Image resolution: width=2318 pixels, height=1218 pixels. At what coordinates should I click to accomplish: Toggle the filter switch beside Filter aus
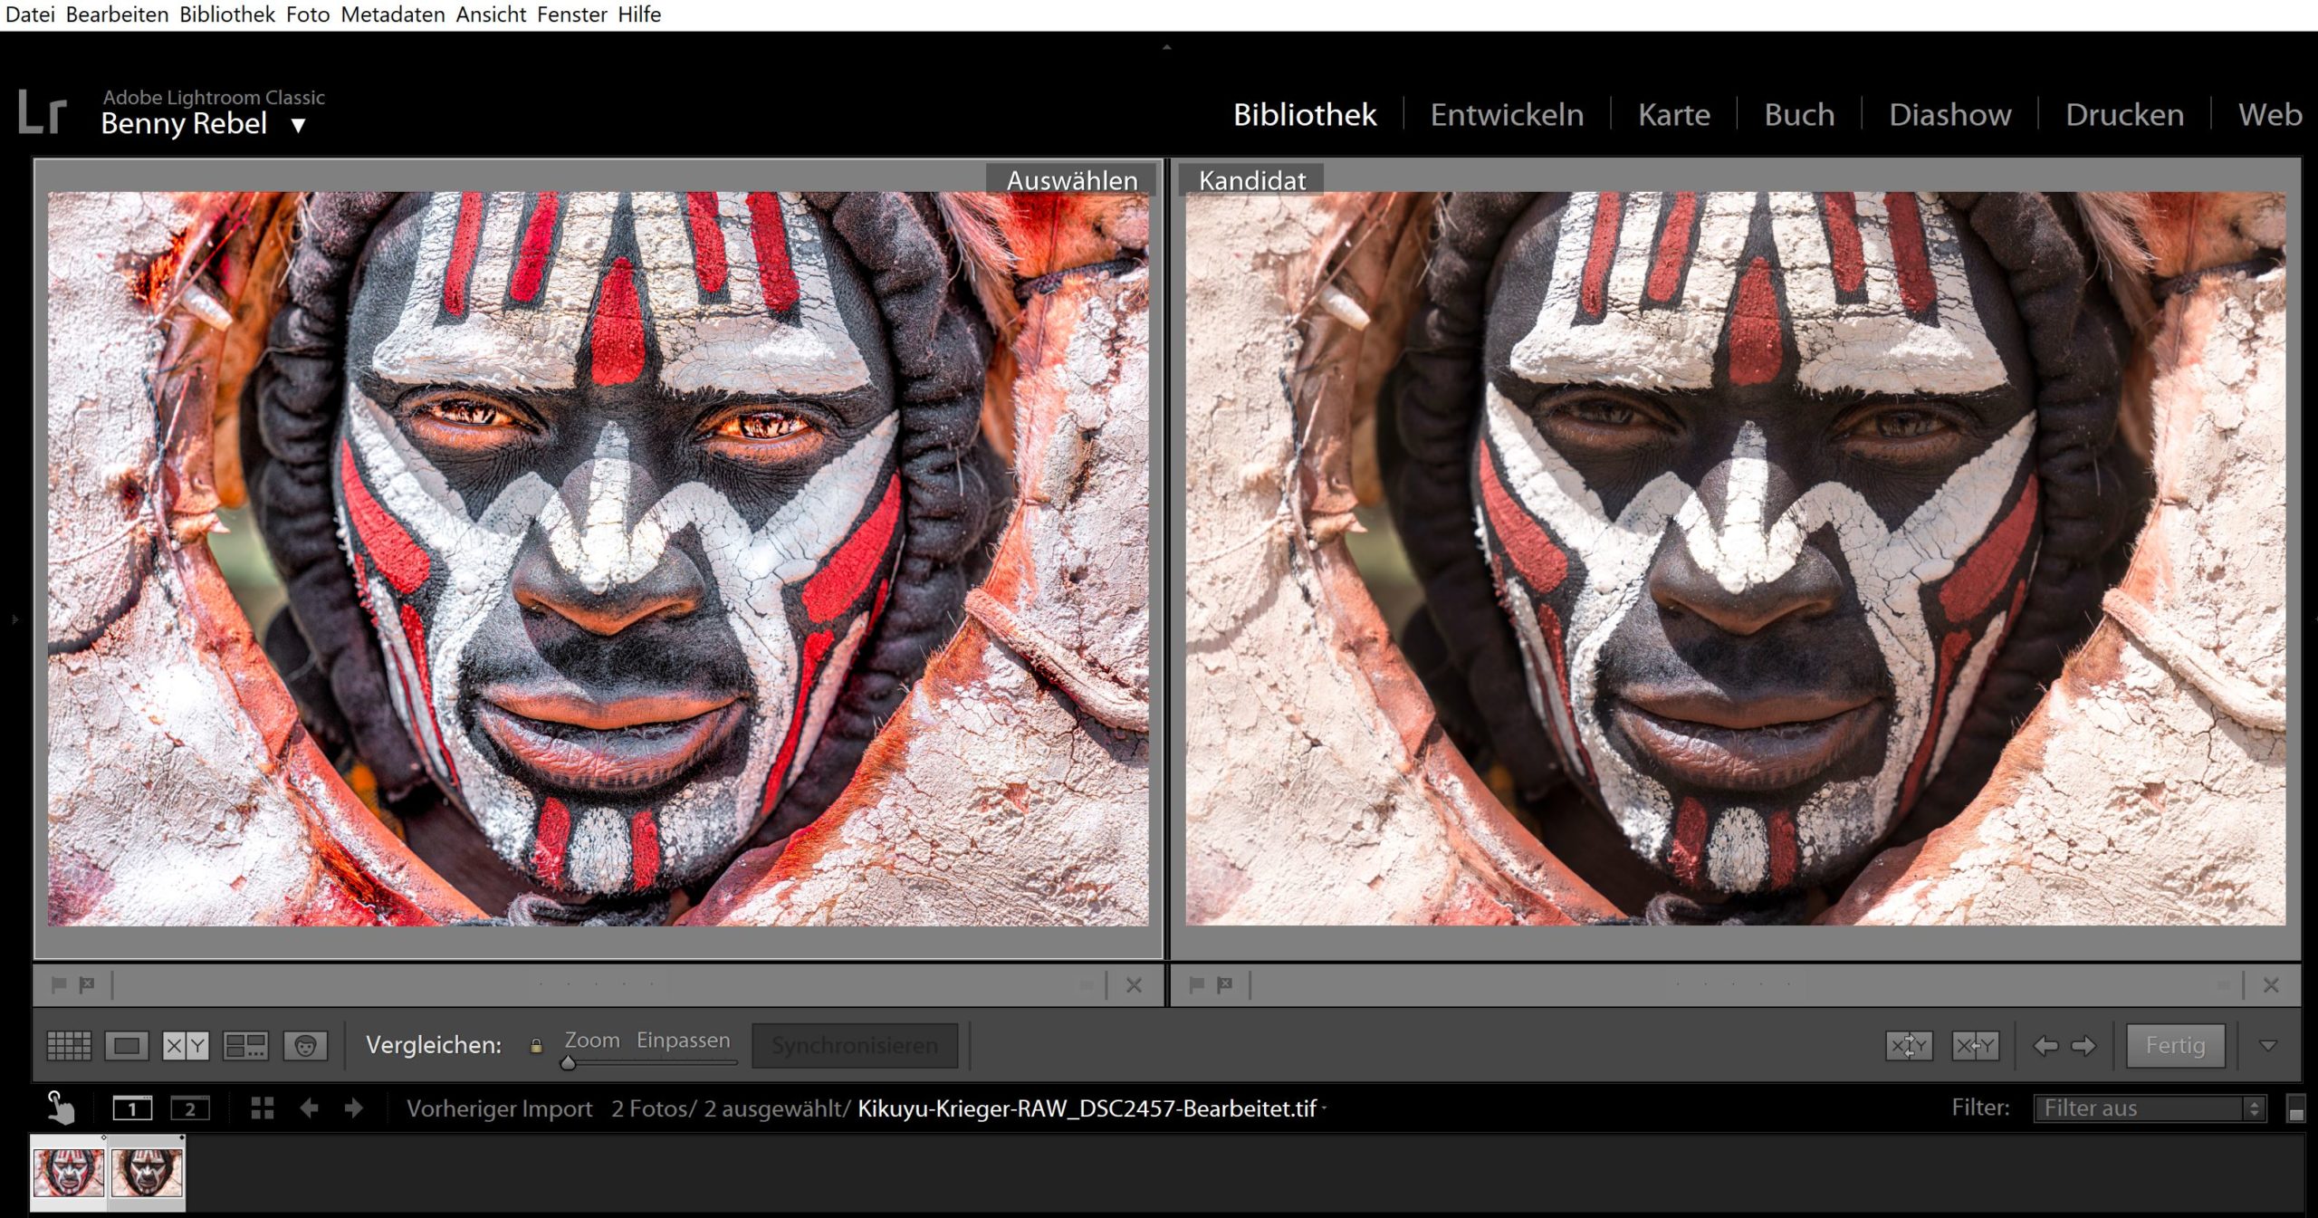point(2295,1108)
